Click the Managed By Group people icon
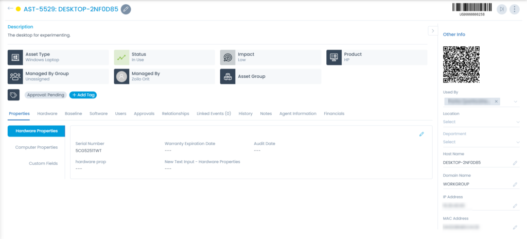The image size is (527, 239). (15, 76)
